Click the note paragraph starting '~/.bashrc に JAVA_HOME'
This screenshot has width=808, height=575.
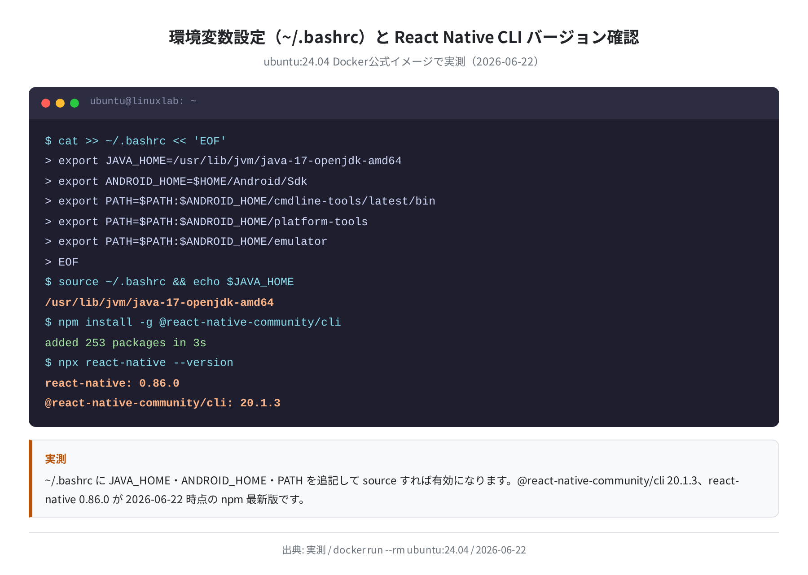pyautogui.click(x=392, y=490)
